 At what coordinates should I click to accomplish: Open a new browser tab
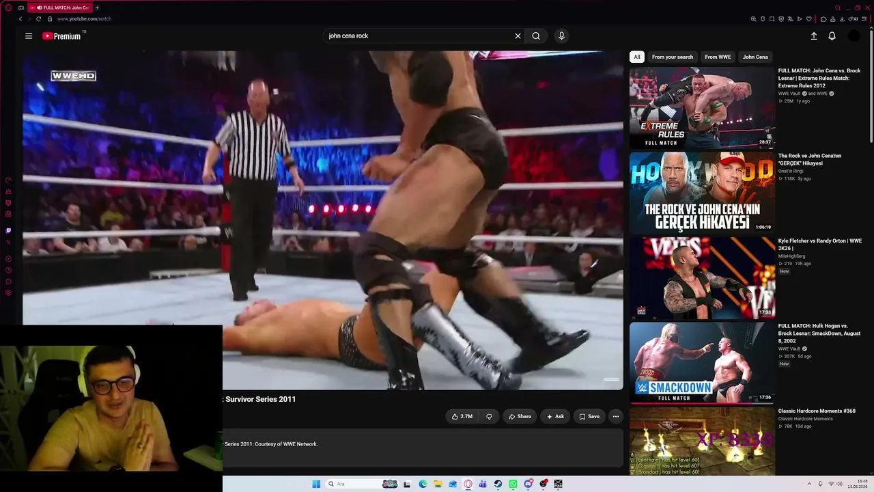[97, 8]
